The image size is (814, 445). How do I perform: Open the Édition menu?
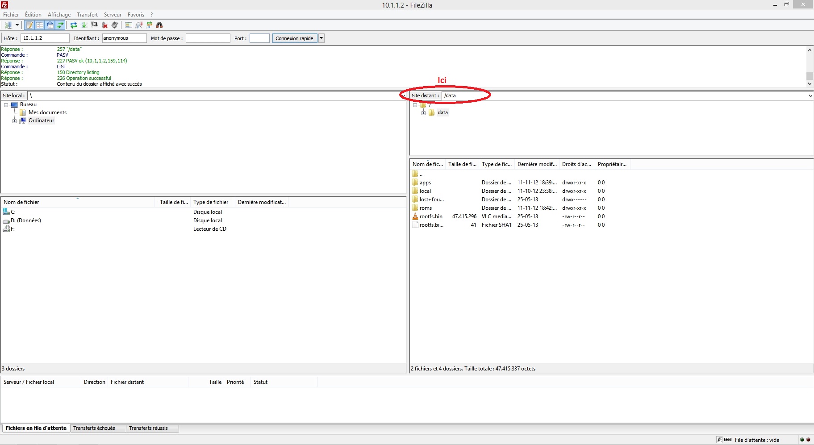[33, 15]
